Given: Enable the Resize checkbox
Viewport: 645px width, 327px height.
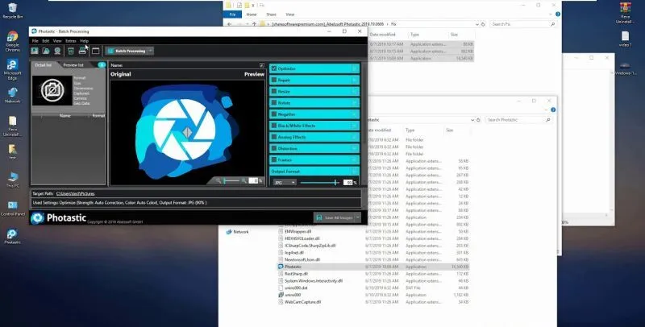Looking at the screenshot, I should [x=274, y=92].
